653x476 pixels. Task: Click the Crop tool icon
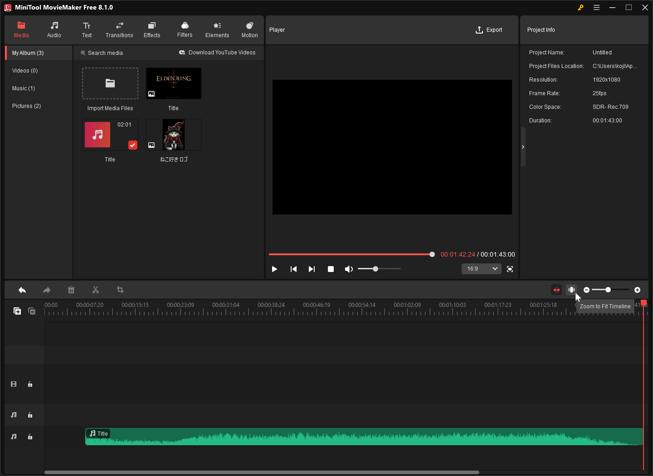(120, 290)
